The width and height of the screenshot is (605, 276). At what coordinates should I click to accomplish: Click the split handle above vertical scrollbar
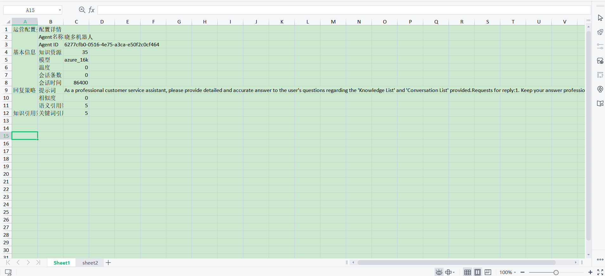coord(589,20)
